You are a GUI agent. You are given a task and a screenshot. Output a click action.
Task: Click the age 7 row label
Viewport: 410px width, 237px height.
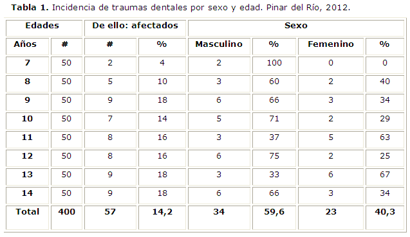[27, 65]
